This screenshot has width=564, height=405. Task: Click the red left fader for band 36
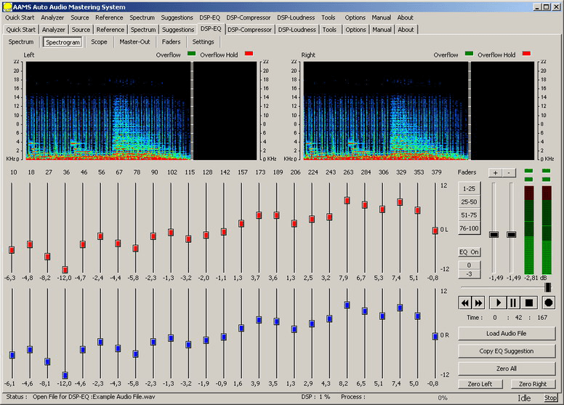[x=65, y=270]
